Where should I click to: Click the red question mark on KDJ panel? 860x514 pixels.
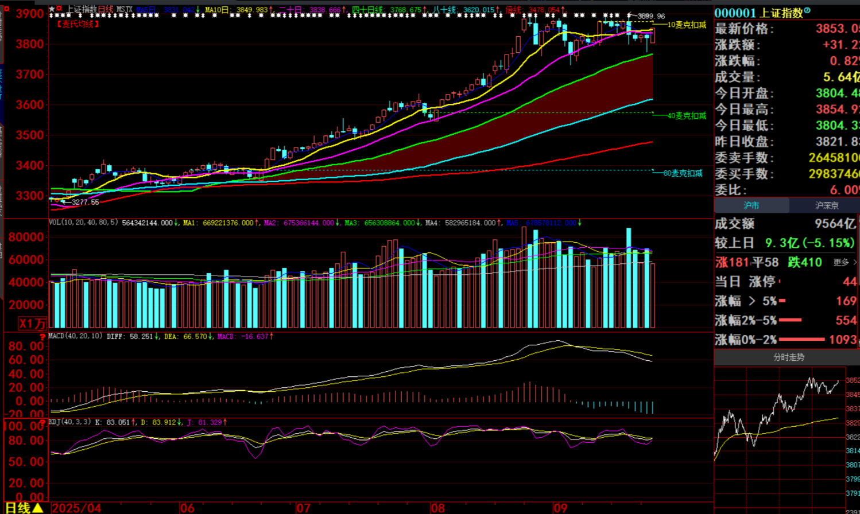pos(42,423)
